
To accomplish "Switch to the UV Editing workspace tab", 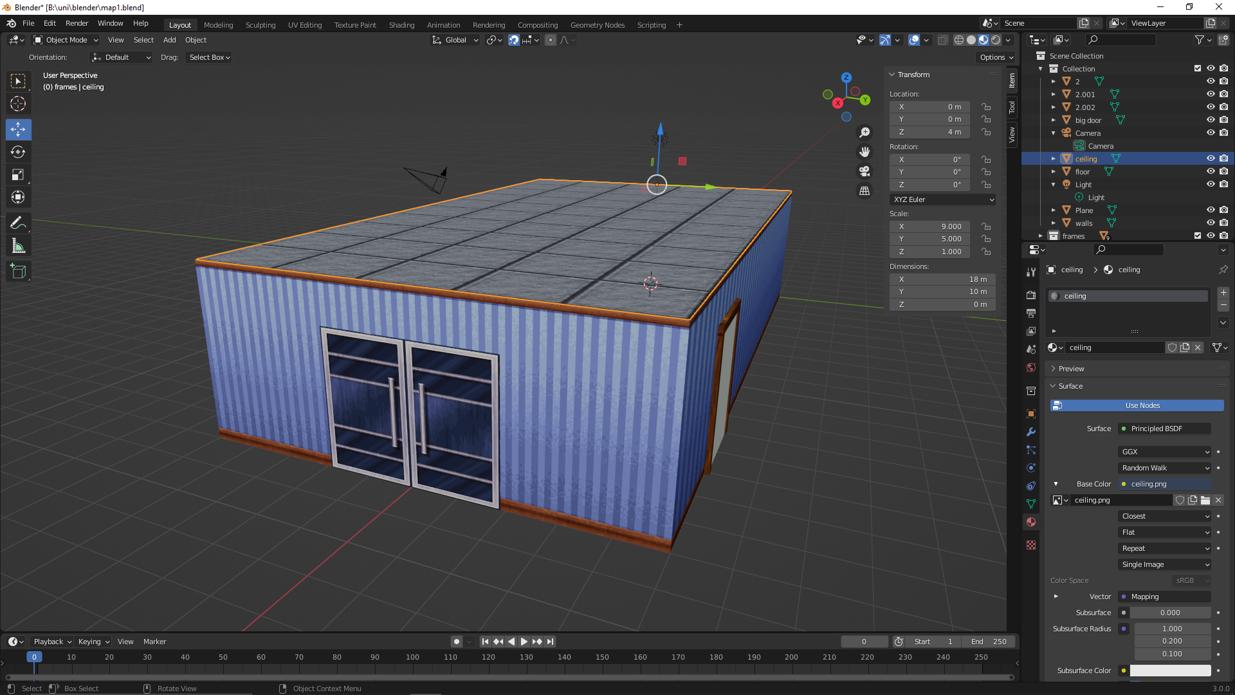I will [305, 25].
